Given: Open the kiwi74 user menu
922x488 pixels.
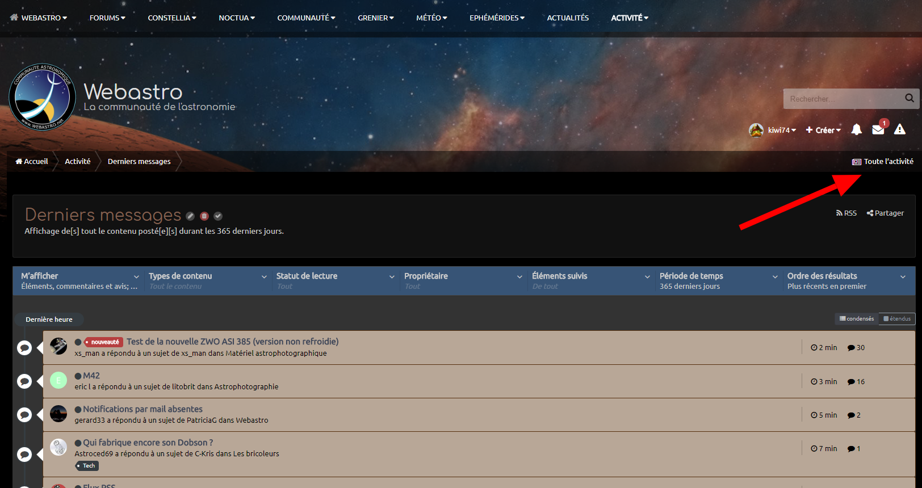Looking at the screenshot, I should coord(782,131).
